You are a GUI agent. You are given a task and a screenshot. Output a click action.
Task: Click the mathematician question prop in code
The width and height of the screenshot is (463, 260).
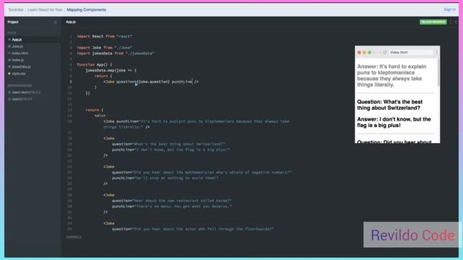pos(202,173)
